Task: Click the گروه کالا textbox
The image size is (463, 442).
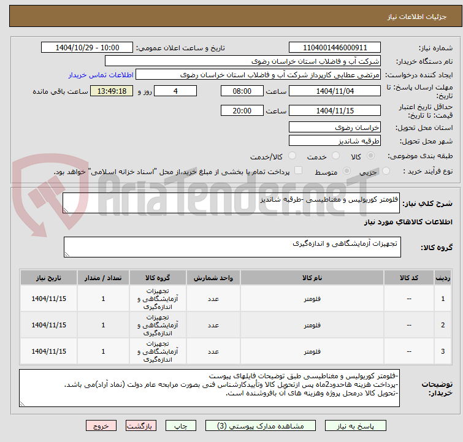Action: (x=232, y=247)
